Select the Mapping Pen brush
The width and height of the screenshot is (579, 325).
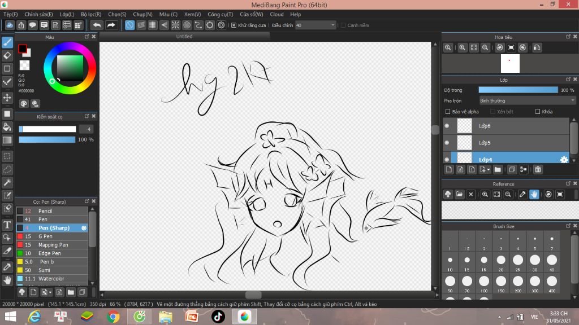(x=52, y=245)
